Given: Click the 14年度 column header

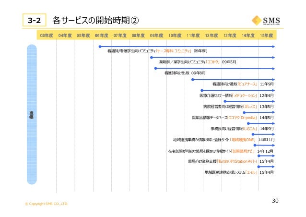Looking at the screenshot, I should click(x=248, y=36).
